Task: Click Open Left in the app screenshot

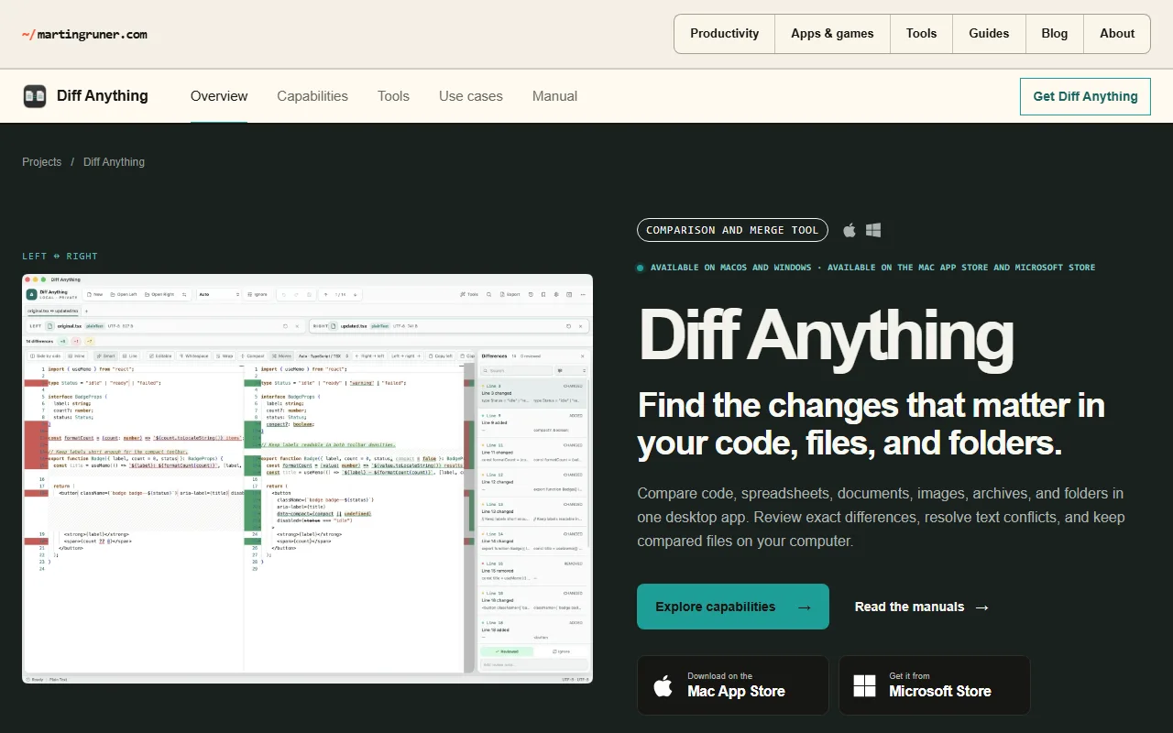Action: pos(124,294)
